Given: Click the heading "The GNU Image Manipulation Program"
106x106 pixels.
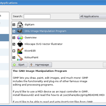Looking at the screenshot, I should [x=40, y=71].
